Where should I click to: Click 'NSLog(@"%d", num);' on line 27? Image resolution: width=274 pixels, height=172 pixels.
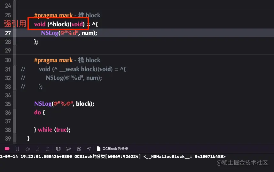tap(69, 33)
